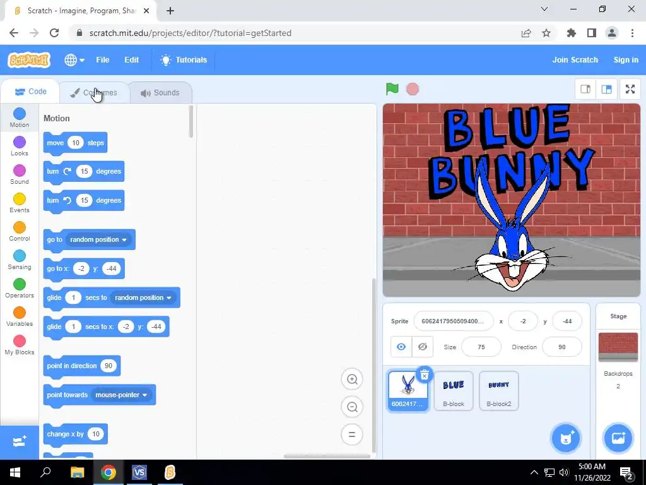This screenshot has height=485, width=646.
Task: Zoom out the code workspace
Action: (x=352, y=407)
